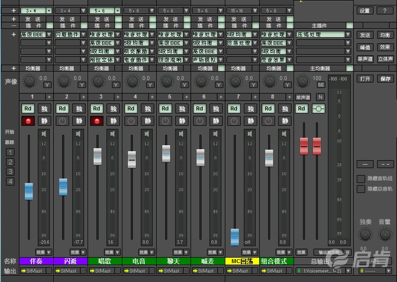Screen dimensions: 397x282
Task: Select the 单声道 option on the right
Action: click(365, 59)
